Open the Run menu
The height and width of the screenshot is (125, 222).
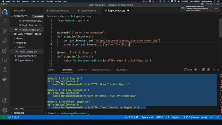[43, 1]
